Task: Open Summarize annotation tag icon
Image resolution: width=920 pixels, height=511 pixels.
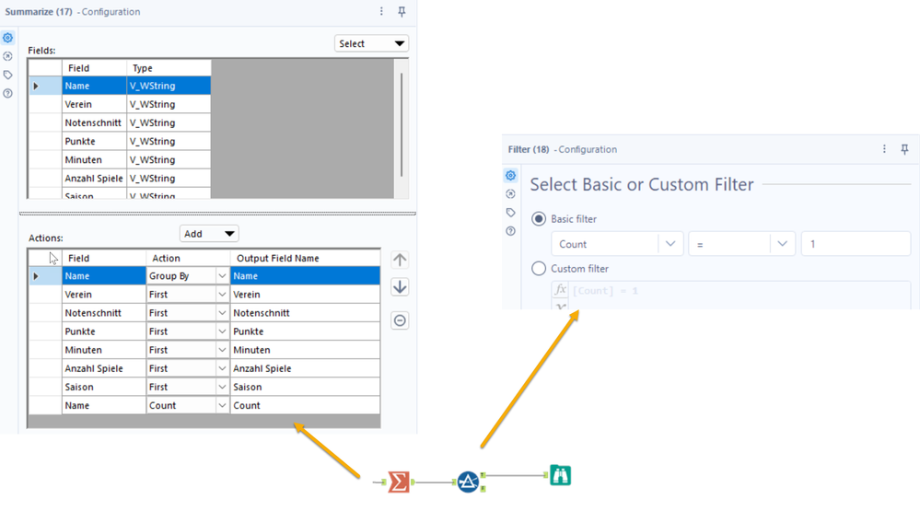Action: (x=7, y=75)
